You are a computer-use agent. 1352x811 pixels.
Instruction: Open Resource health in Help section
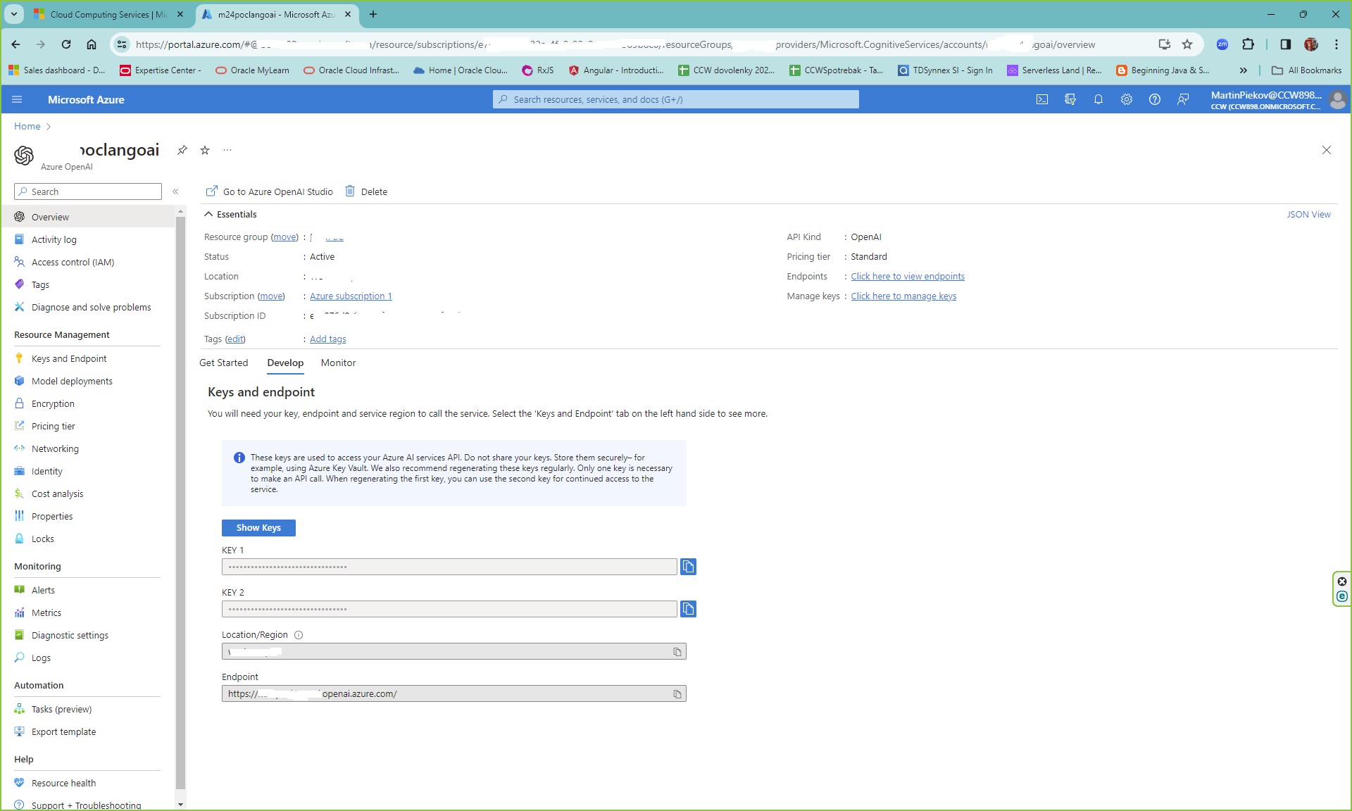(x=63, y=783)
